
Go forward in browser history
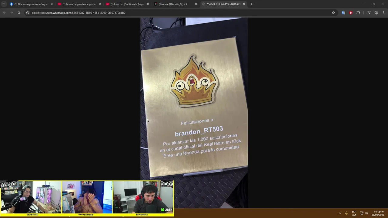click(x=12, y=13)
